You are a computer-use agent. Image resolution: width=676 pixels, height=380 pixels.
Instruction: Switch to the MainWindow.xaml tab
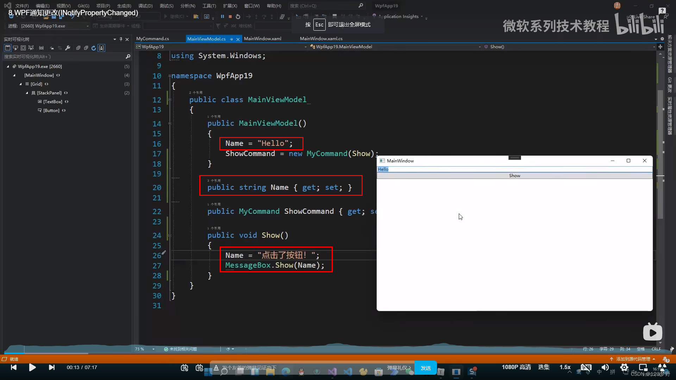point(263,39)
